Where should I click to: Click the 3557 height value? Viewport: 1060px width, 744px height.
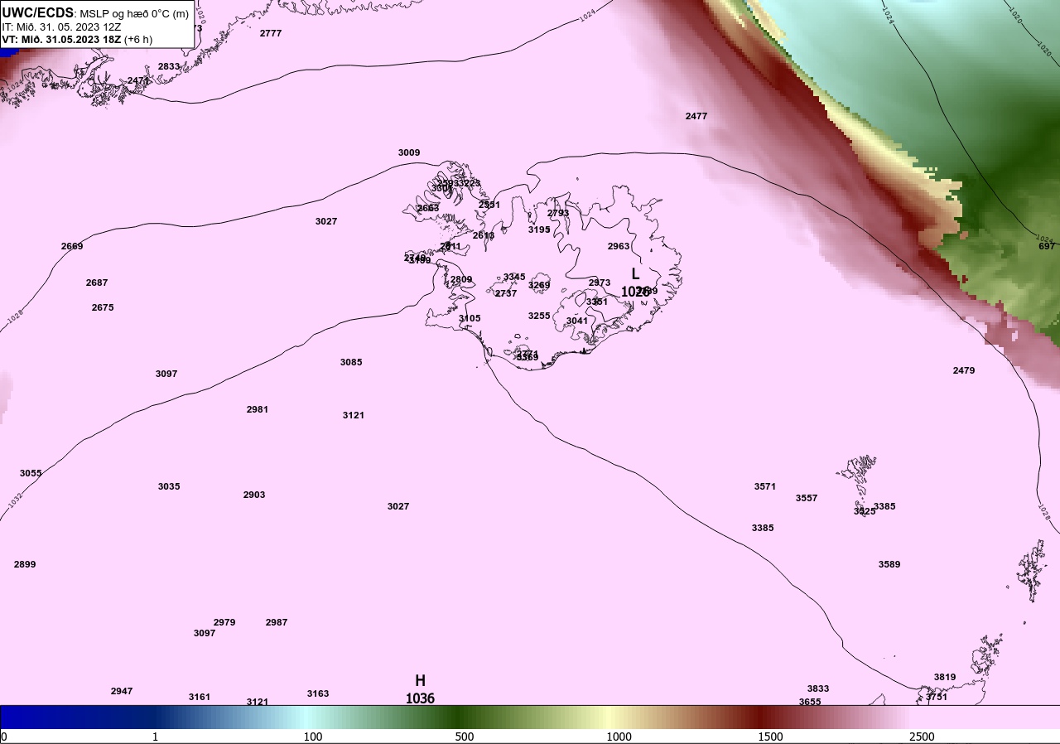coord(807,498)
